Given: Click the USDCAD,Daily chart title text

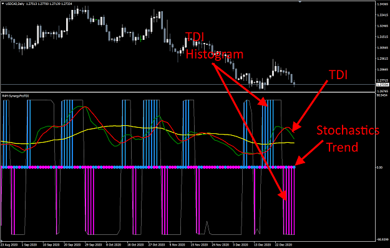Looking at the screenshot, I should pyautogui.click(x=15, y=4).
